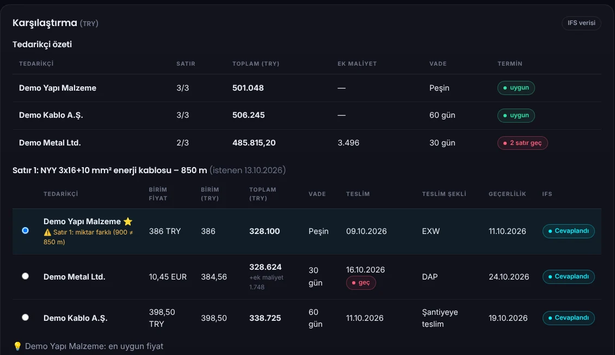Click Demo Metal Ltd. in supplier summary
This screenshot has width=615, height=355.
[x=50, y=143]
